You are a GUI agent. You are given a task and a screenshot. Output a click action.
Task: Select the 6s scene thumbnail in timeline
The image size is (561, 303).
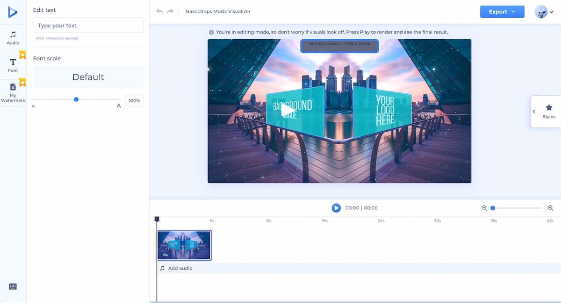(x=184, y=245)
